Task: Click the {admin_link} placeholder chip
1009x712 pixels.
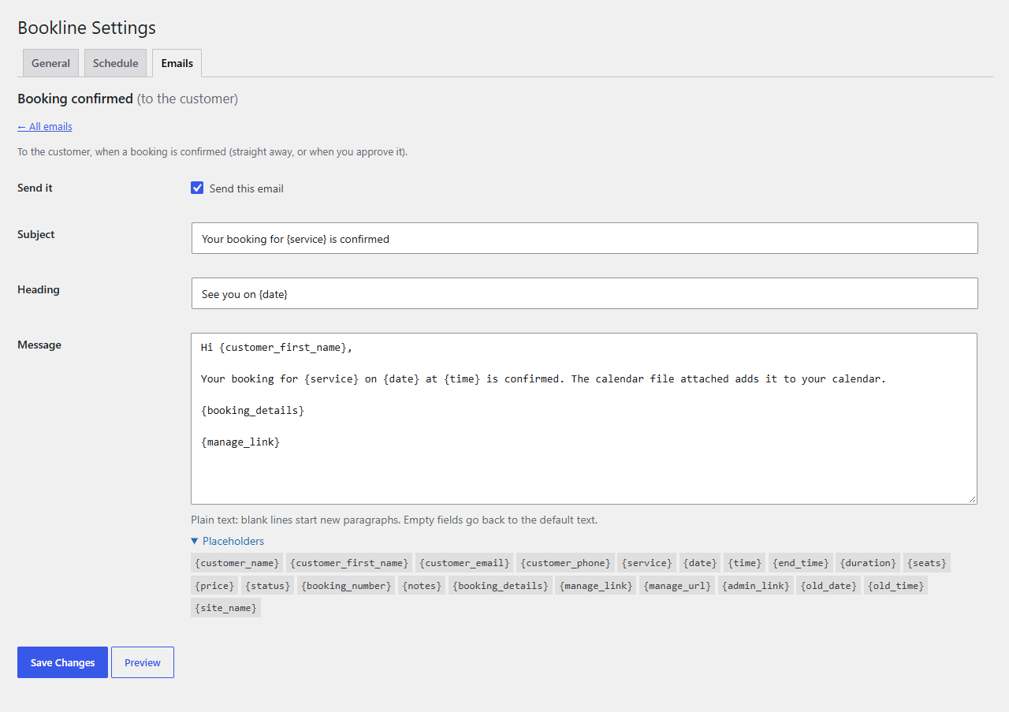Action: click(755, 585)
